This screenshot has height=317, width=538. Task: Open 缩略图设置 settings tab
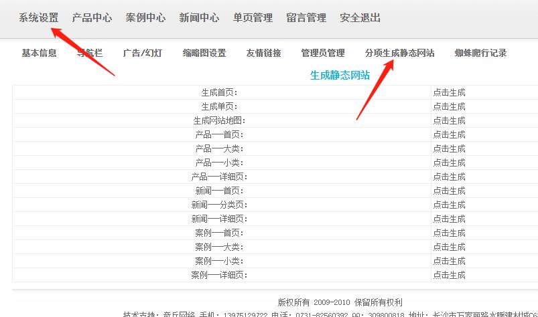[204, 53]
